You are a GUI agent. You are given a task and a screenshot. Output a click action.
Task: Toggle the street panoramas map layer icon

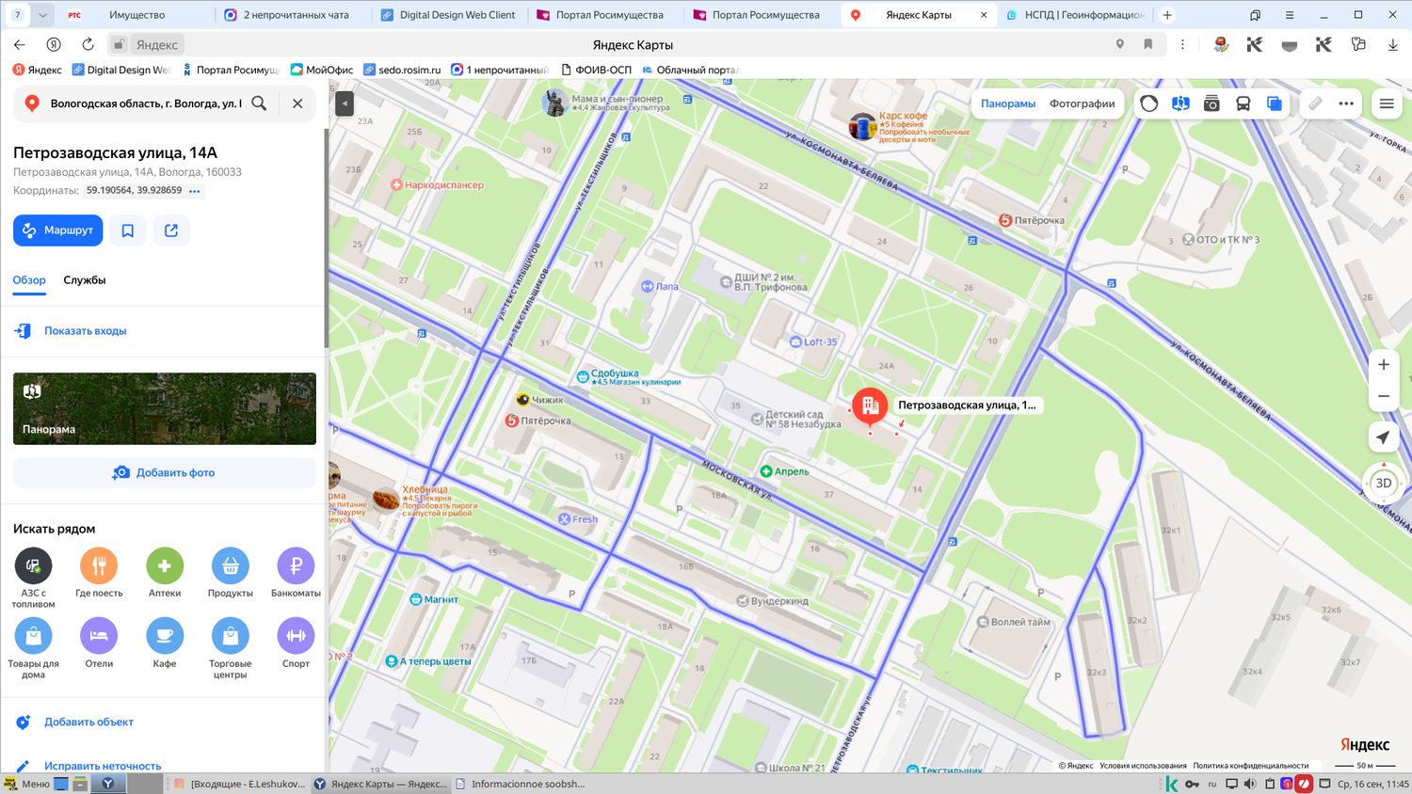pos(1180,103)
